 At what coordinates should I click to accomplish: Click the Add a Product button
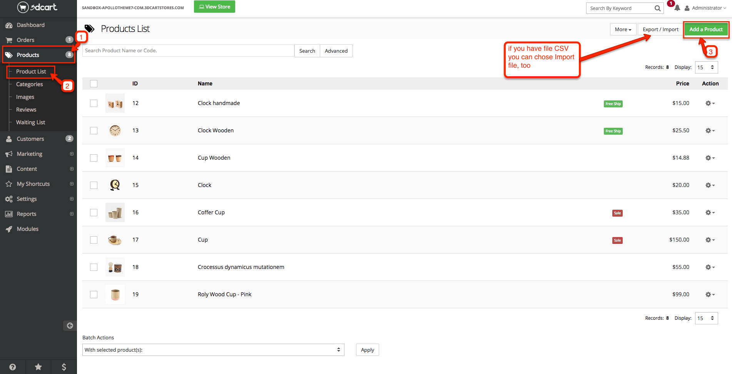click(706, 29)
